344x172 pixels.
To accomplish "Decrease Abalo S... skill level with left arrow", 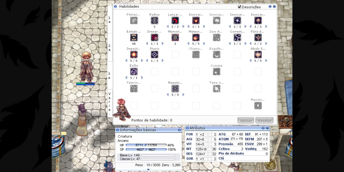I will 250,61.
